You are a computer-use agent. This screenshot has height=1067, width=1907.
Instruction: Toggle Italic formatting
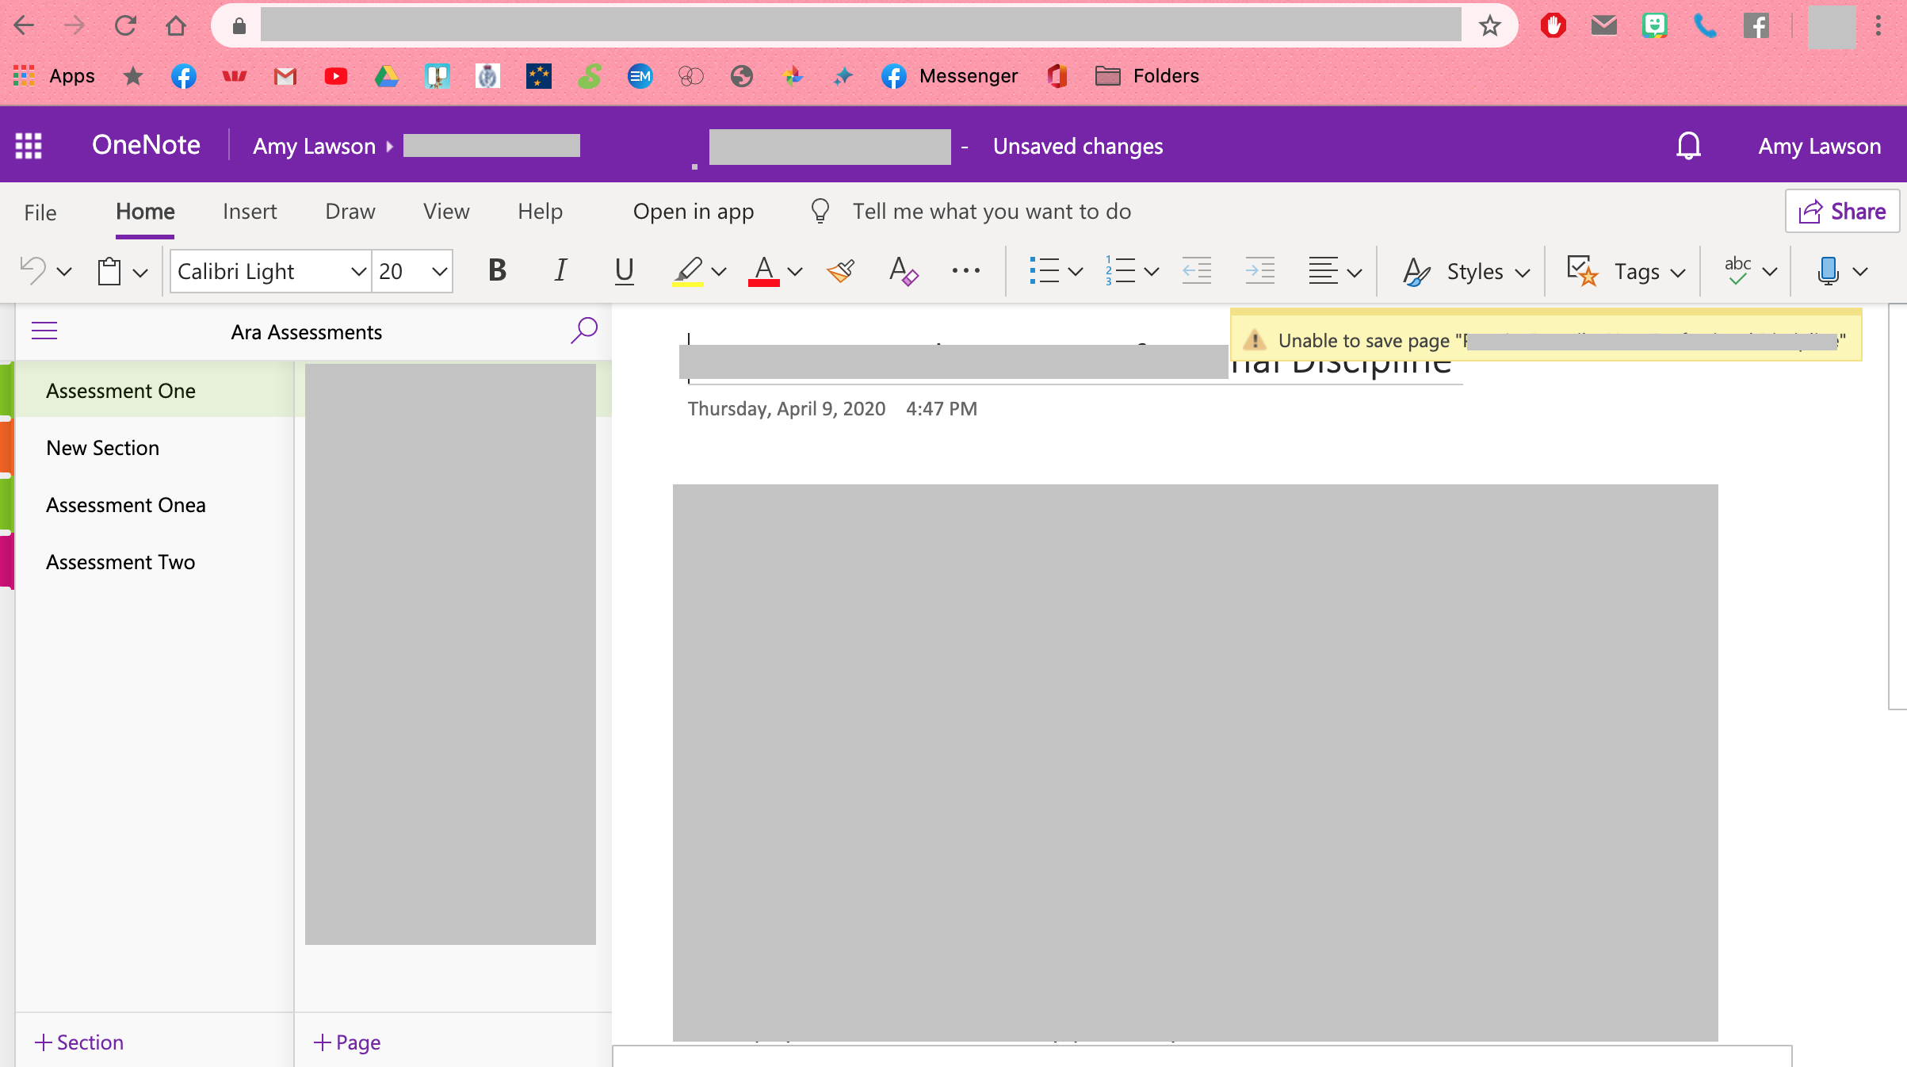(560, 271)
